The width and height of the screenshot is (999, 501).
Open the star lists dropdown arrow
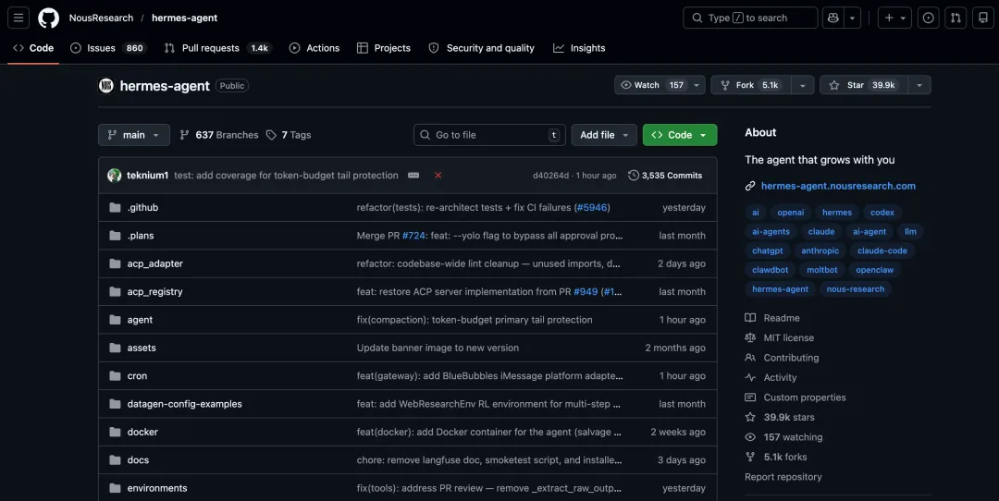pyautogui.click(x=919, y=85)
